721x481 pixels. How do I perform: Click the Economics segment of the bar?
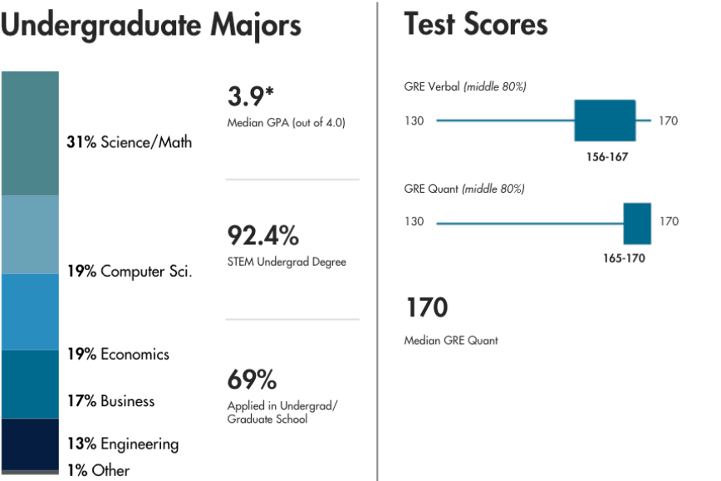[x=30, y=312]
